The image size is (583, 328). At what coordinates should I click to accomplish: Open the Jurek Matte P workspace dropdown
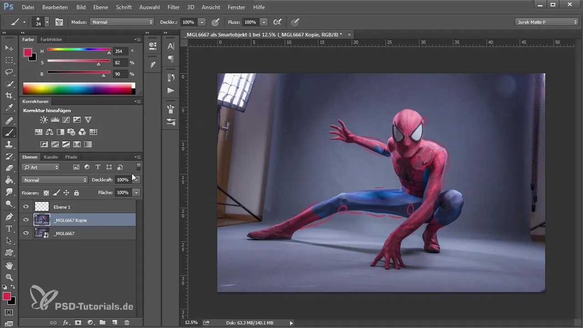tap(547, 22)
